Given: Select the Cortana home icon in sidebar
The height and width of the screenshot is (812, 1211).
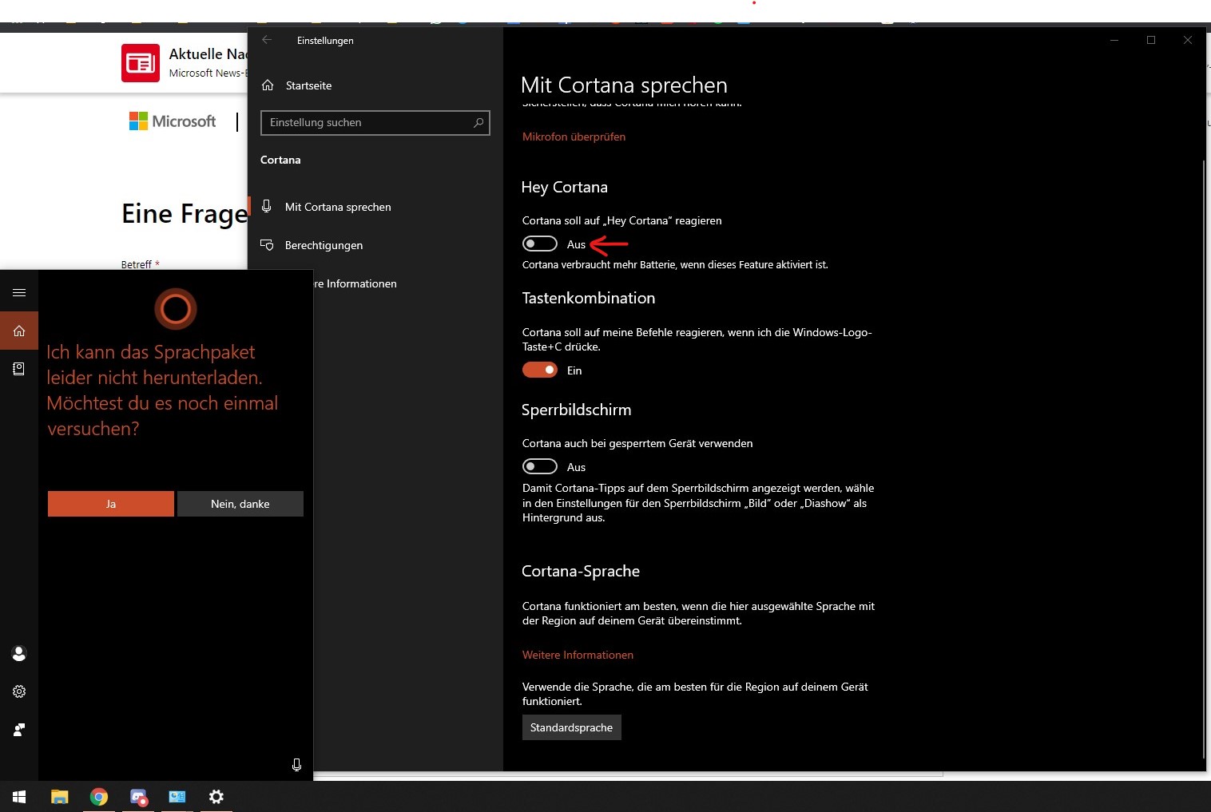Looking at the screenshot, I should [x=19, y=331].
